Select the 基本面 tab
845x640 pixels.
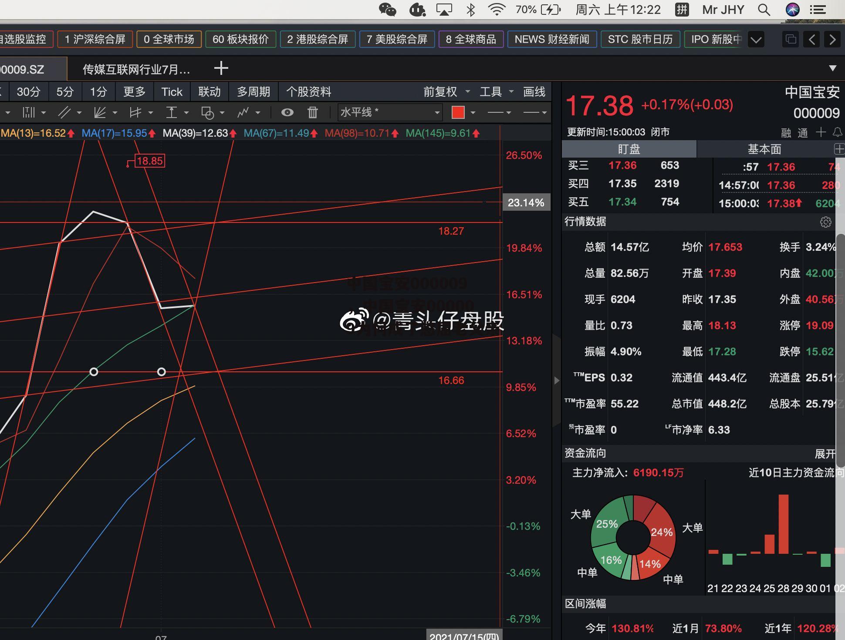click(764, 149)
